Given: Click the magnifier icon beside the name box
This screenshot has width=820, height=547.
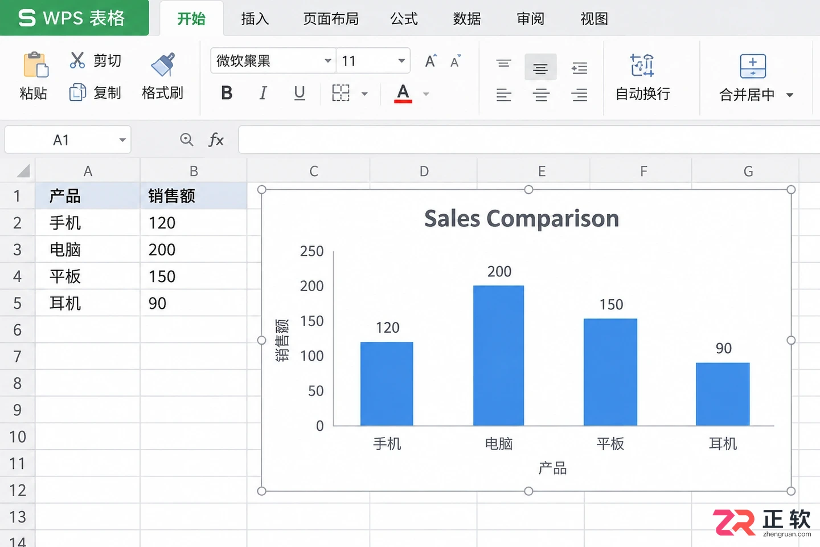Looking at the screenshot, I should 187,140.
